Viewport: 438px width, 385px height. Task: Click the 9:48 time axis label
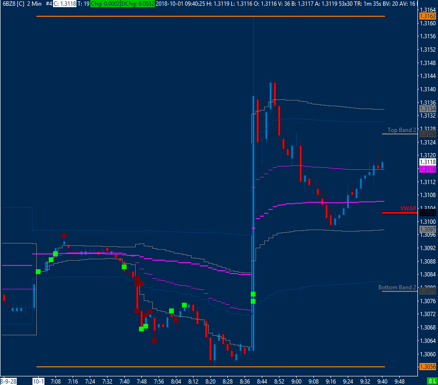coord(399,381)
